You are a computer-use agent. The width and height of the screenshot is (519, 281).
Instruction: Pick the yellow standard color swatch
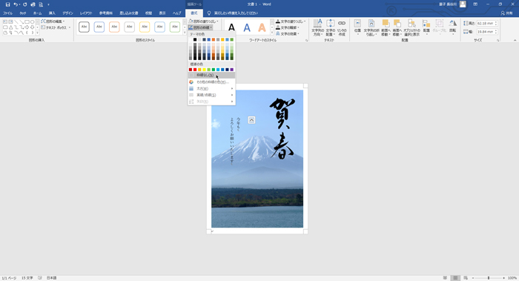(204, 70)
